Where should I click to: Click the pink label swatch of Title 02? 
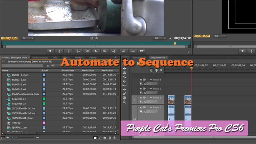tap(44, 123)
